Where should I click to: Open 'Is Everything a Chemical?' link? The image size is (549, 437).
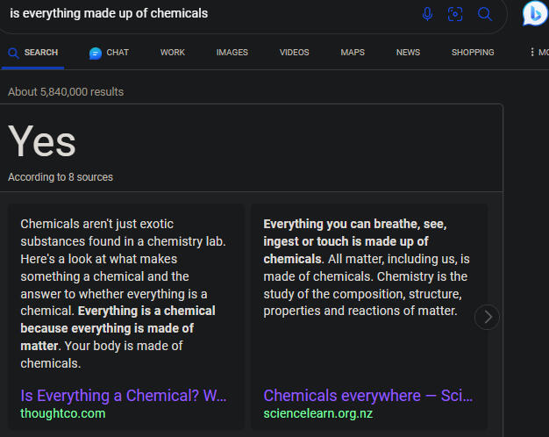(x=124, y=396)
